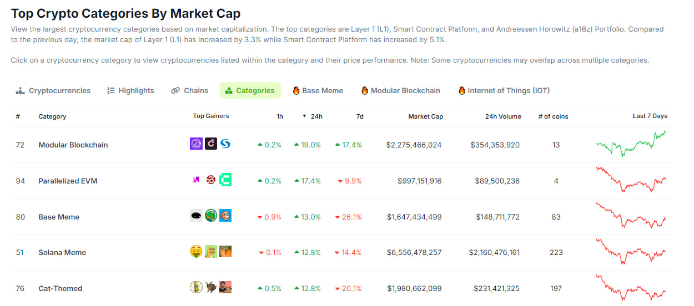This screenshot has width=694, height=306.
Task: Open the Parallelized EVM category
Action: [68, 181]
